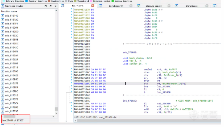Float the Functions window panel
The width and height of the screenshot is (224, 127).
tap(51, 6)
